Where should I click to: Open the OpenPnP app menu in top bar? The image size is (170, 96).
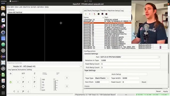[x=14, y=1]
